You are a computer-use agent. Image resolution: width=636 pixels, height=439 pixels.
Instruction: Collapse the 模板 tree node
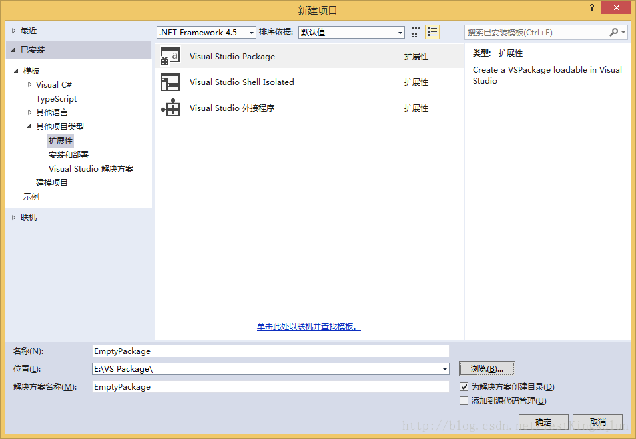coord(16,71)
